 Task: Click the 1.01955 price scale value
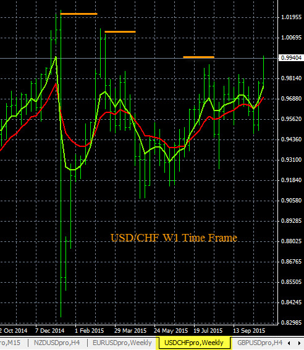[291, 17]
